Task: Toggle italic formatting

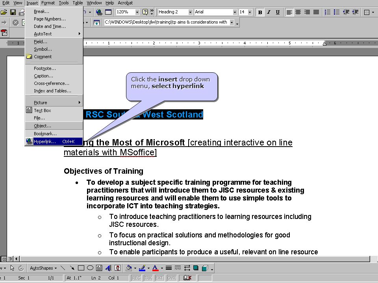Action: click(269, 12)
